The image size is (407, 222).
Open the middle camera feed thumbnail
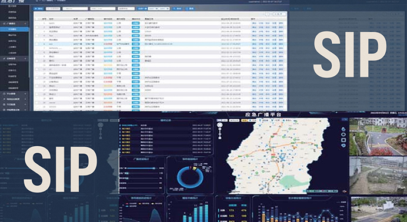coord(378,176)
